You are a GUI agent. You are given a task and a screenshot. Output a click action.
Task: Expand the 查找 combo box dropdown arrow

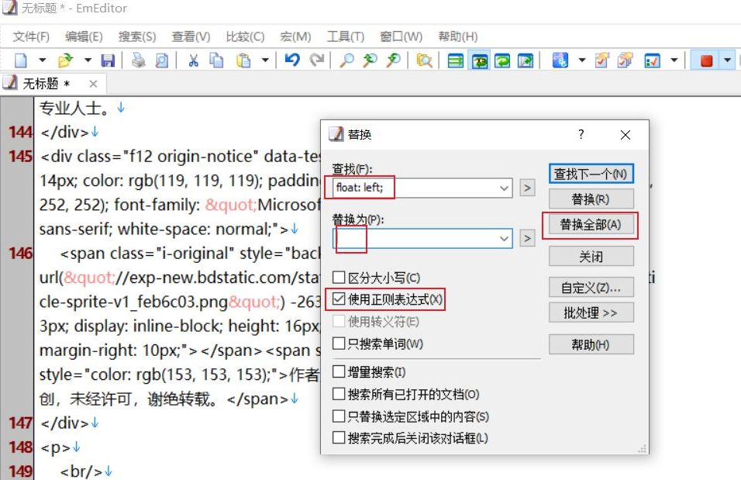[x=504, y=188]
